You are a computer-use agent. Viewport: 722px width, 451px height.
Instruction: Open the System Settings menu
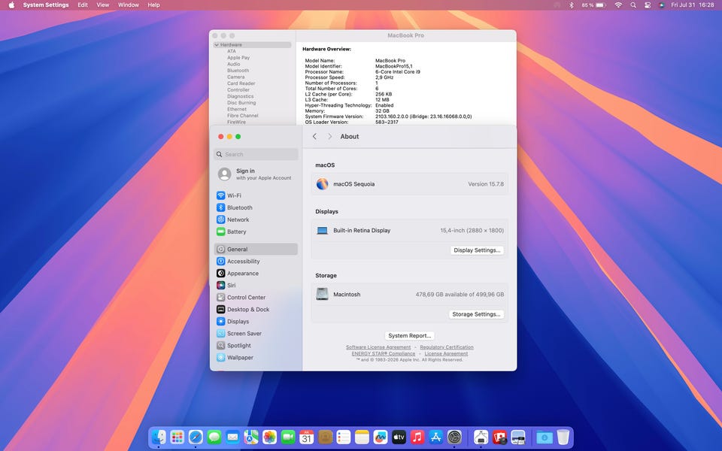46,5
